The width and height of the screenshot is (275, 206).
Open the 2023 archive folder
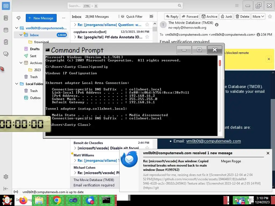point(37,70)
